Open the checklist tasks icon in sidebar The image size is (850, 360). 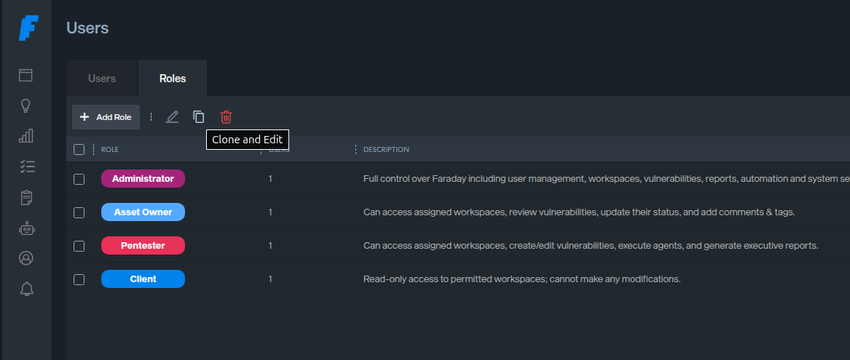pyautogui.click(x=26, y=167)
